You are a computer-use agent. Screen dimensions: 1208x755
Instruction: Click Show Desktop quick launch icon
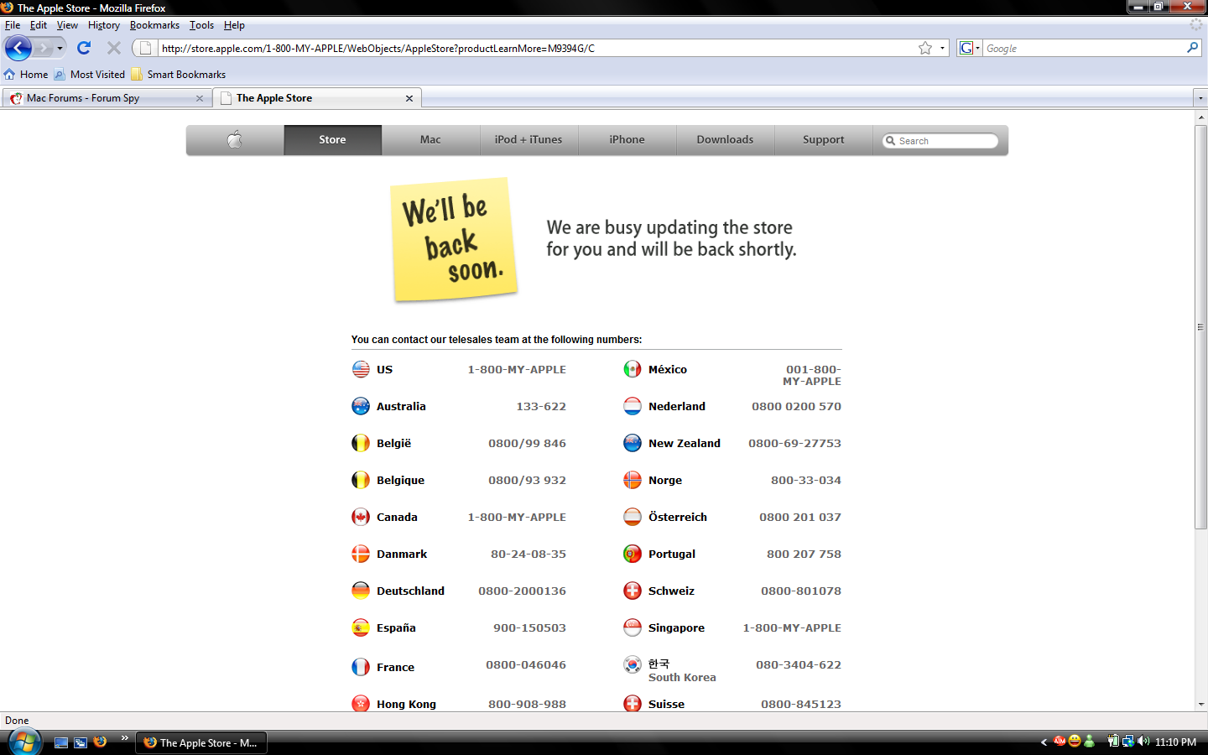pyautogui.click(x=61, y=742)
